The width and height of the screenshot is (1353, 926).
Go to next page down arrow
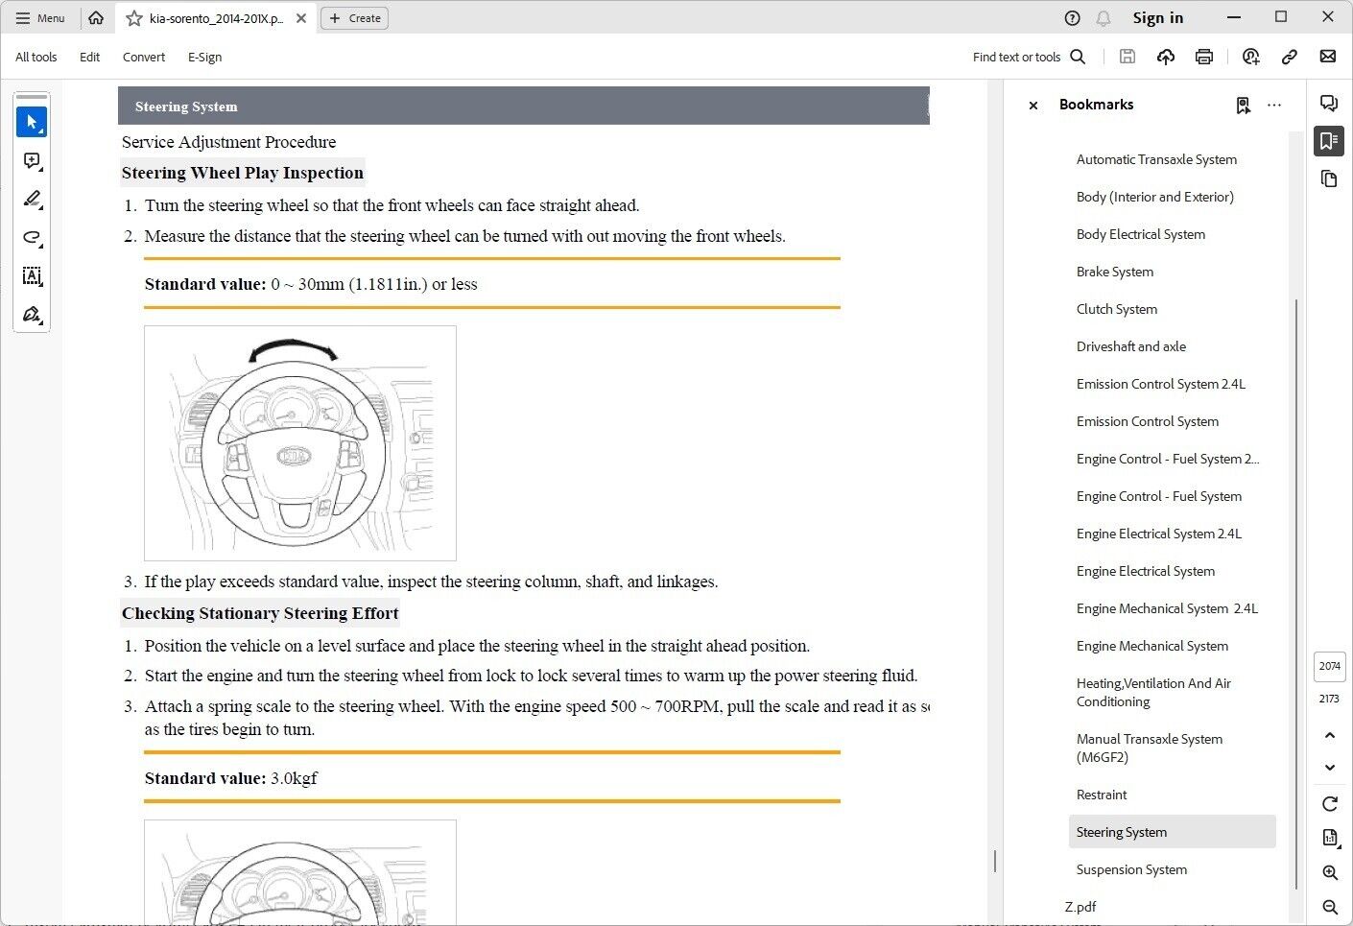[x=1330, y=767]
